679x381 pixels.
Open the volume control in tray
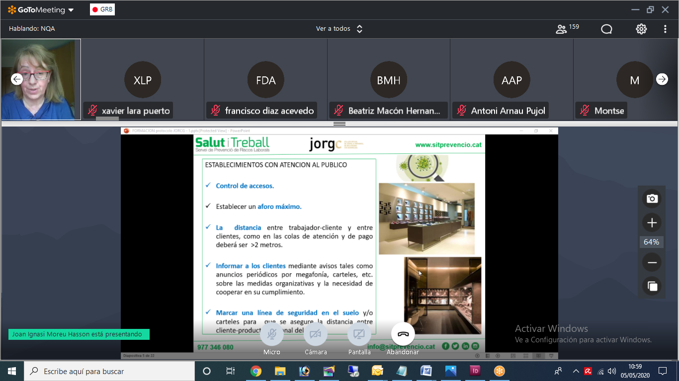coord(612,371)
